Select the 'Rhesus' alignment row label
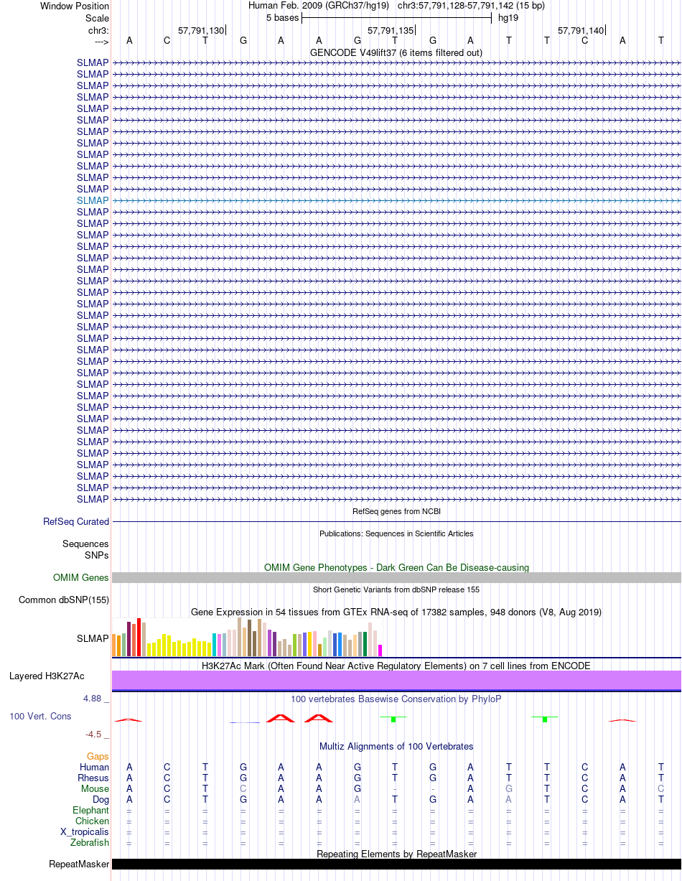The height and width of the screenshot is (881, 682). point(93,778)
